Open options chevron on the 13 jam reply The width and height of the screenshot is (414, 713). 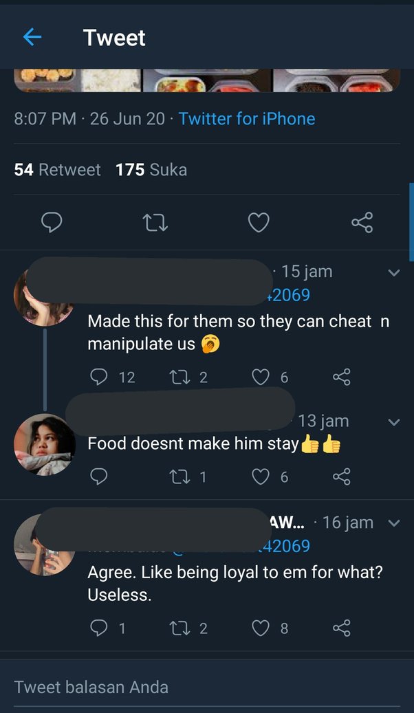point(394,422)
